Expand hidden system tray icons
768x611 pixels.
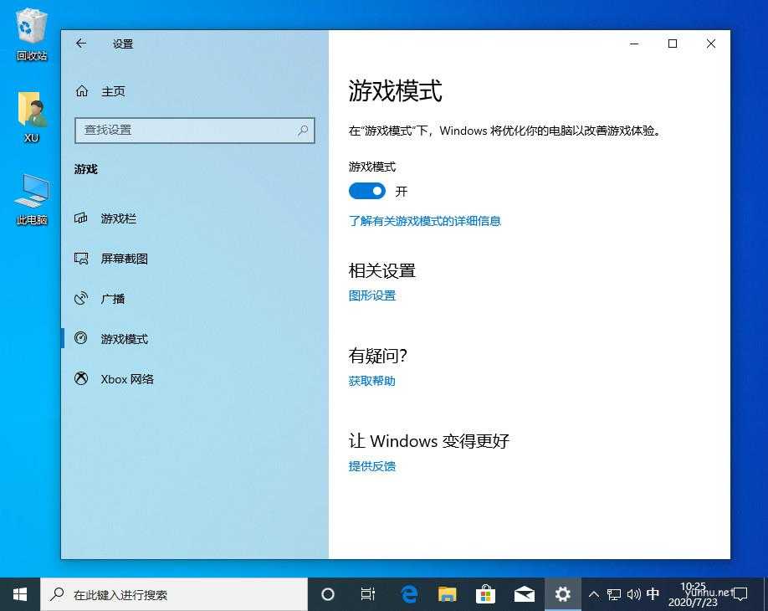click(x=593, y=593)
